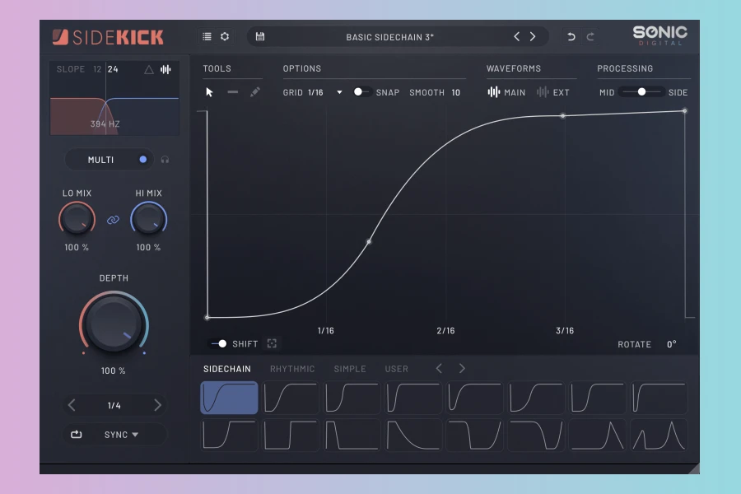Click the DEPTH knob
Image resolution: width=741 pixels, height=494 pixels.
(x=114, y=324)
